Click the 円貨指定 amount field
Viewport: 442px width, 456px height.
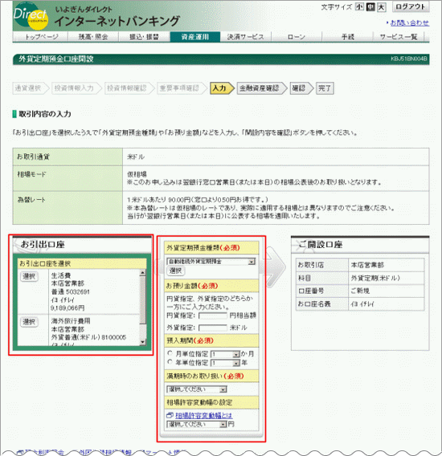(x=213, y=316)
